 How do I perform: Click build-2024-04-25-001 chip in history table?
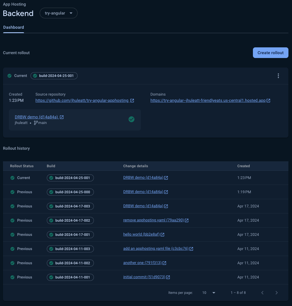(x=70, y=178)
